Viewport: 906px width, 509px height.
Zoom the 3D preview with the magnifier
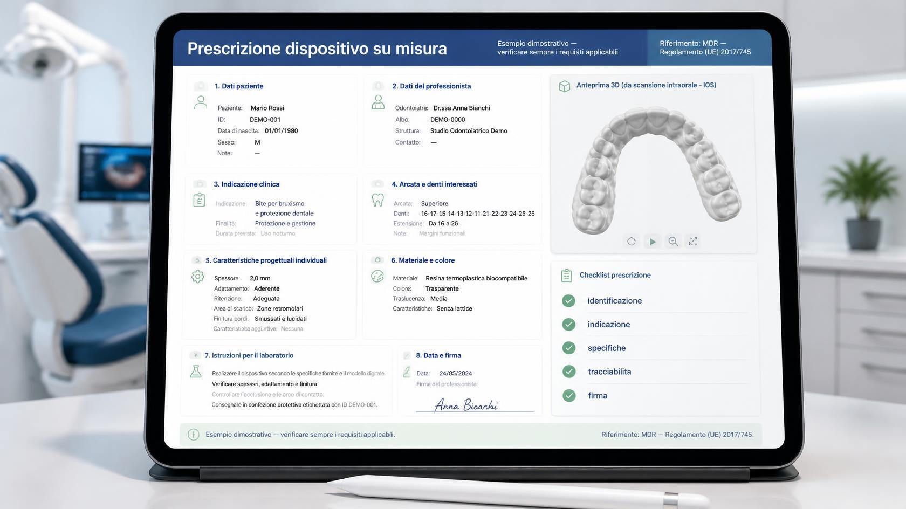673,242
